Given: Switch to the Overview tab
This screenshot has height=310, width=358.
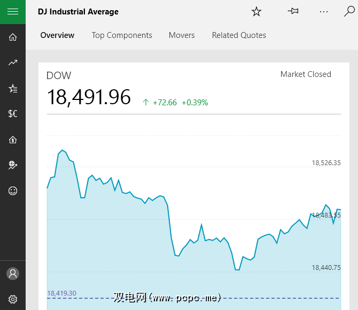Looking at the screenshot, I should click(57, 35).
